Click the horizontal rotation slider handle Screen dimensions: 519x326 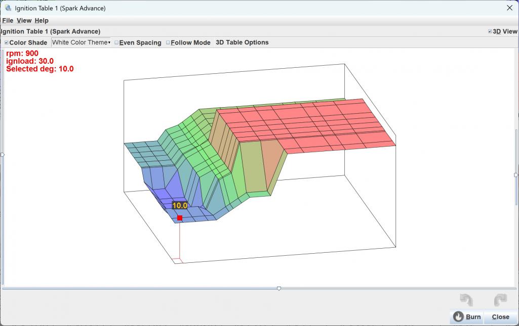[x=279, y=289]
